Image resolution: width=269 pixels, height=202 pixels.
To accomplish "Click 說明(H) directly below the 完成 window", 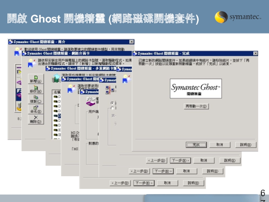I will 230,161.
